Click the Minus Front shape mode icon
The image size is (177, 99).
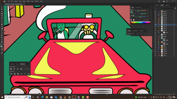[x=14, y=69]
